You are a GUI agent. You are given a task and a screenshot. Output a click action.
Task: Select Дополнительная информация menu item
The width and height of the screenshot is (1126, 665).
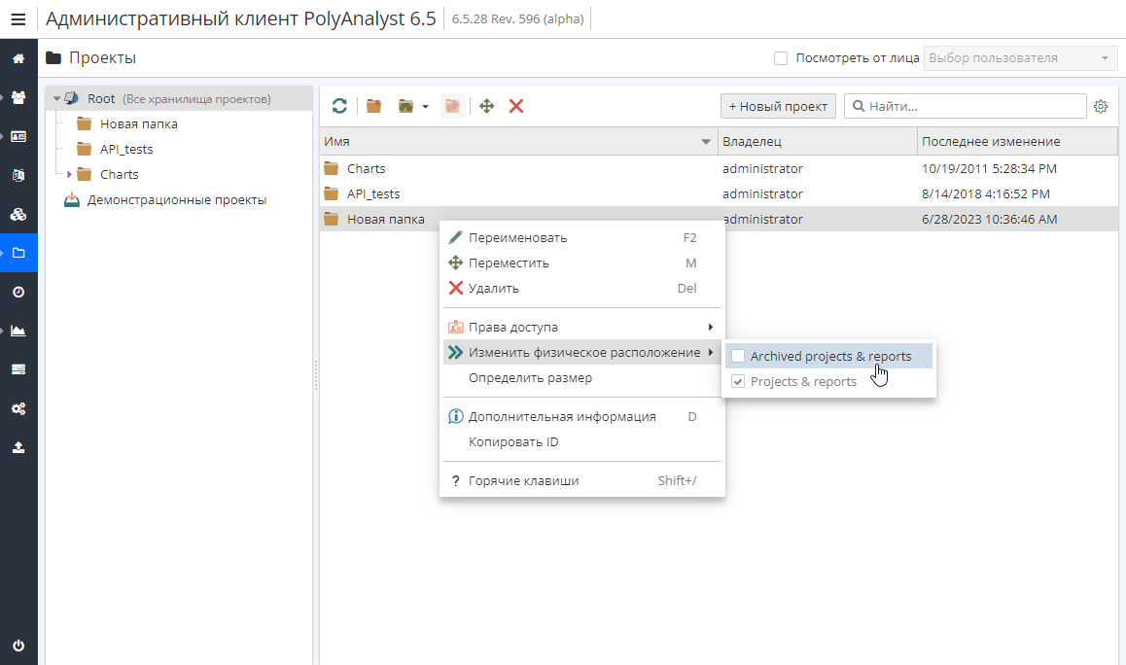tap(582, 416)
